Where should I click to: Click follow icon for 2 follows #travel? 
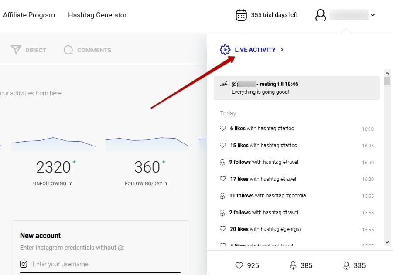tap(222, 213)
